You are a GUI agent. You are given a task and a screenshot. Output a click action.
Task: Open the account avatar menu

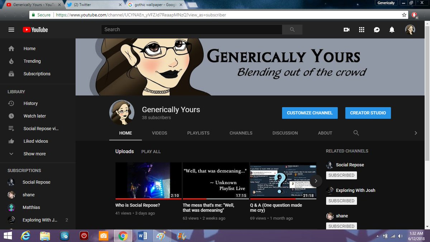click(410, 30)
